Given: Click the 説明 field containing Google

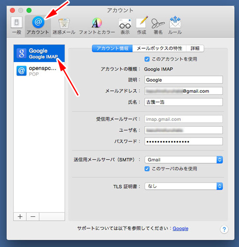Looking at the screenshot, I should click(184, 80).
